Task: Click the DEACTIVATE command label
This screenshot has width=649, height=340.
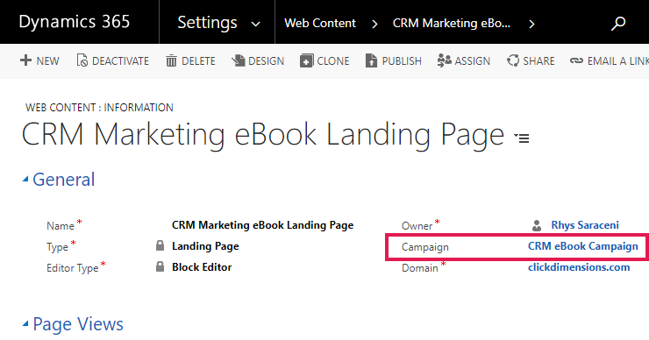Action: coord(120,61)
